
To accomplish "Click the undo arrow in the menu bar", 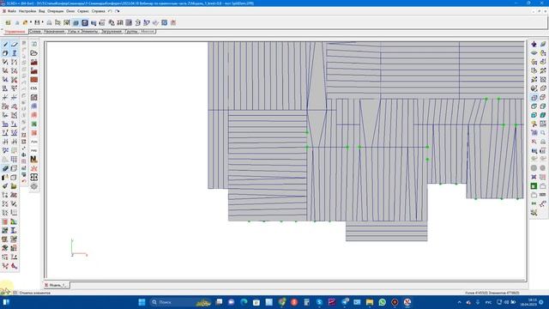I will coord(110,11).
